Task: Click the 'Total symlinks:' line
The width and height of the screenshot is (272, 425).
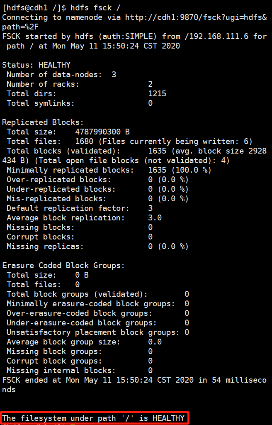Action: [79, 103]
